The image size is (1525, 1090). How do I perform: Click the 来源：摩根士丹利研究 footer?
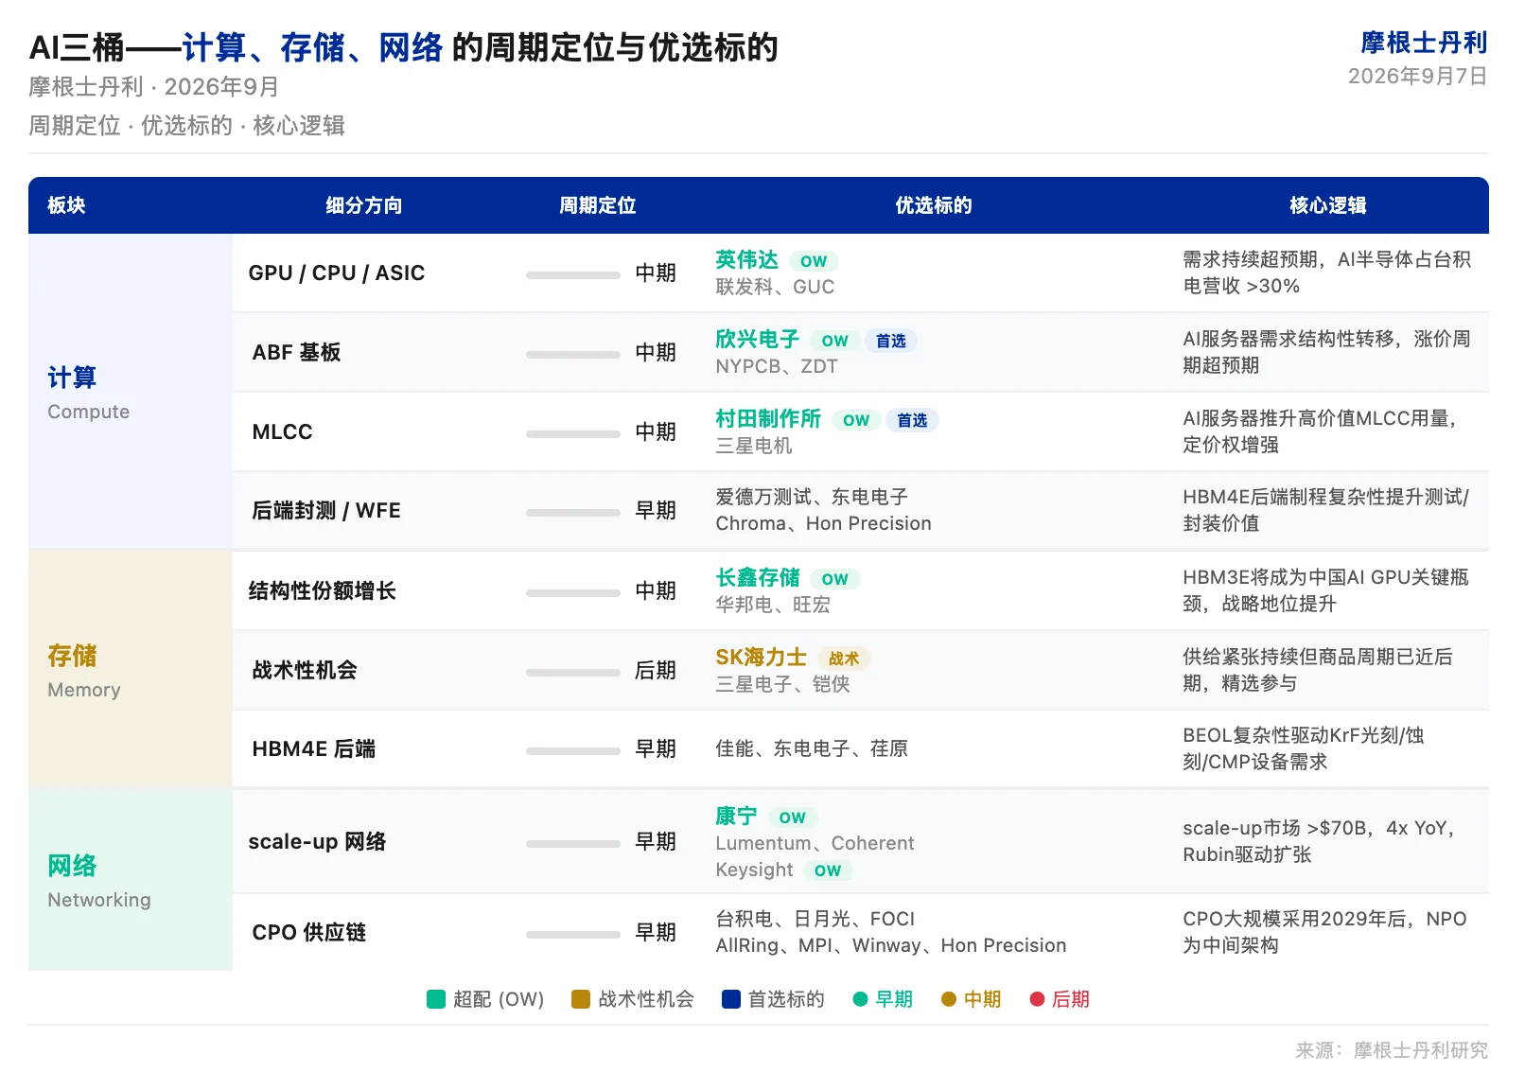click(1392, 1050)
